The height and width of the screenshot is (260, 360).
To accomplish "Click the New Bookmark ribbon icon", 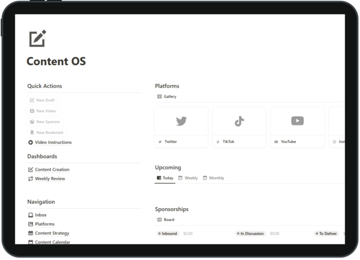I will [32, 133].
